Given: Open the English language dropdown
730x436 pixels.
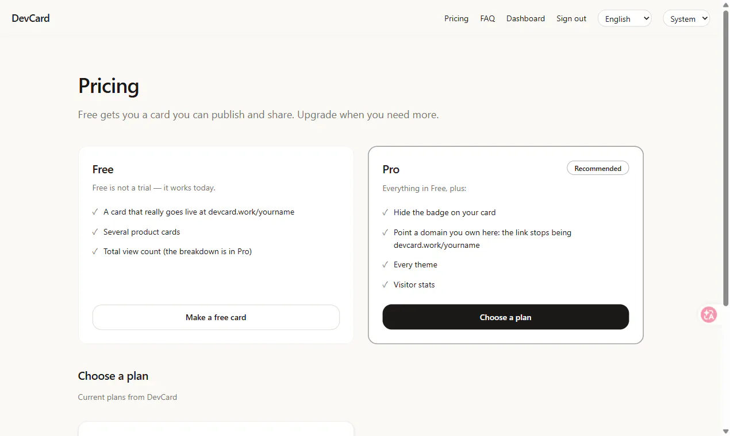Looking at the screenshot, I should (625, 18).
